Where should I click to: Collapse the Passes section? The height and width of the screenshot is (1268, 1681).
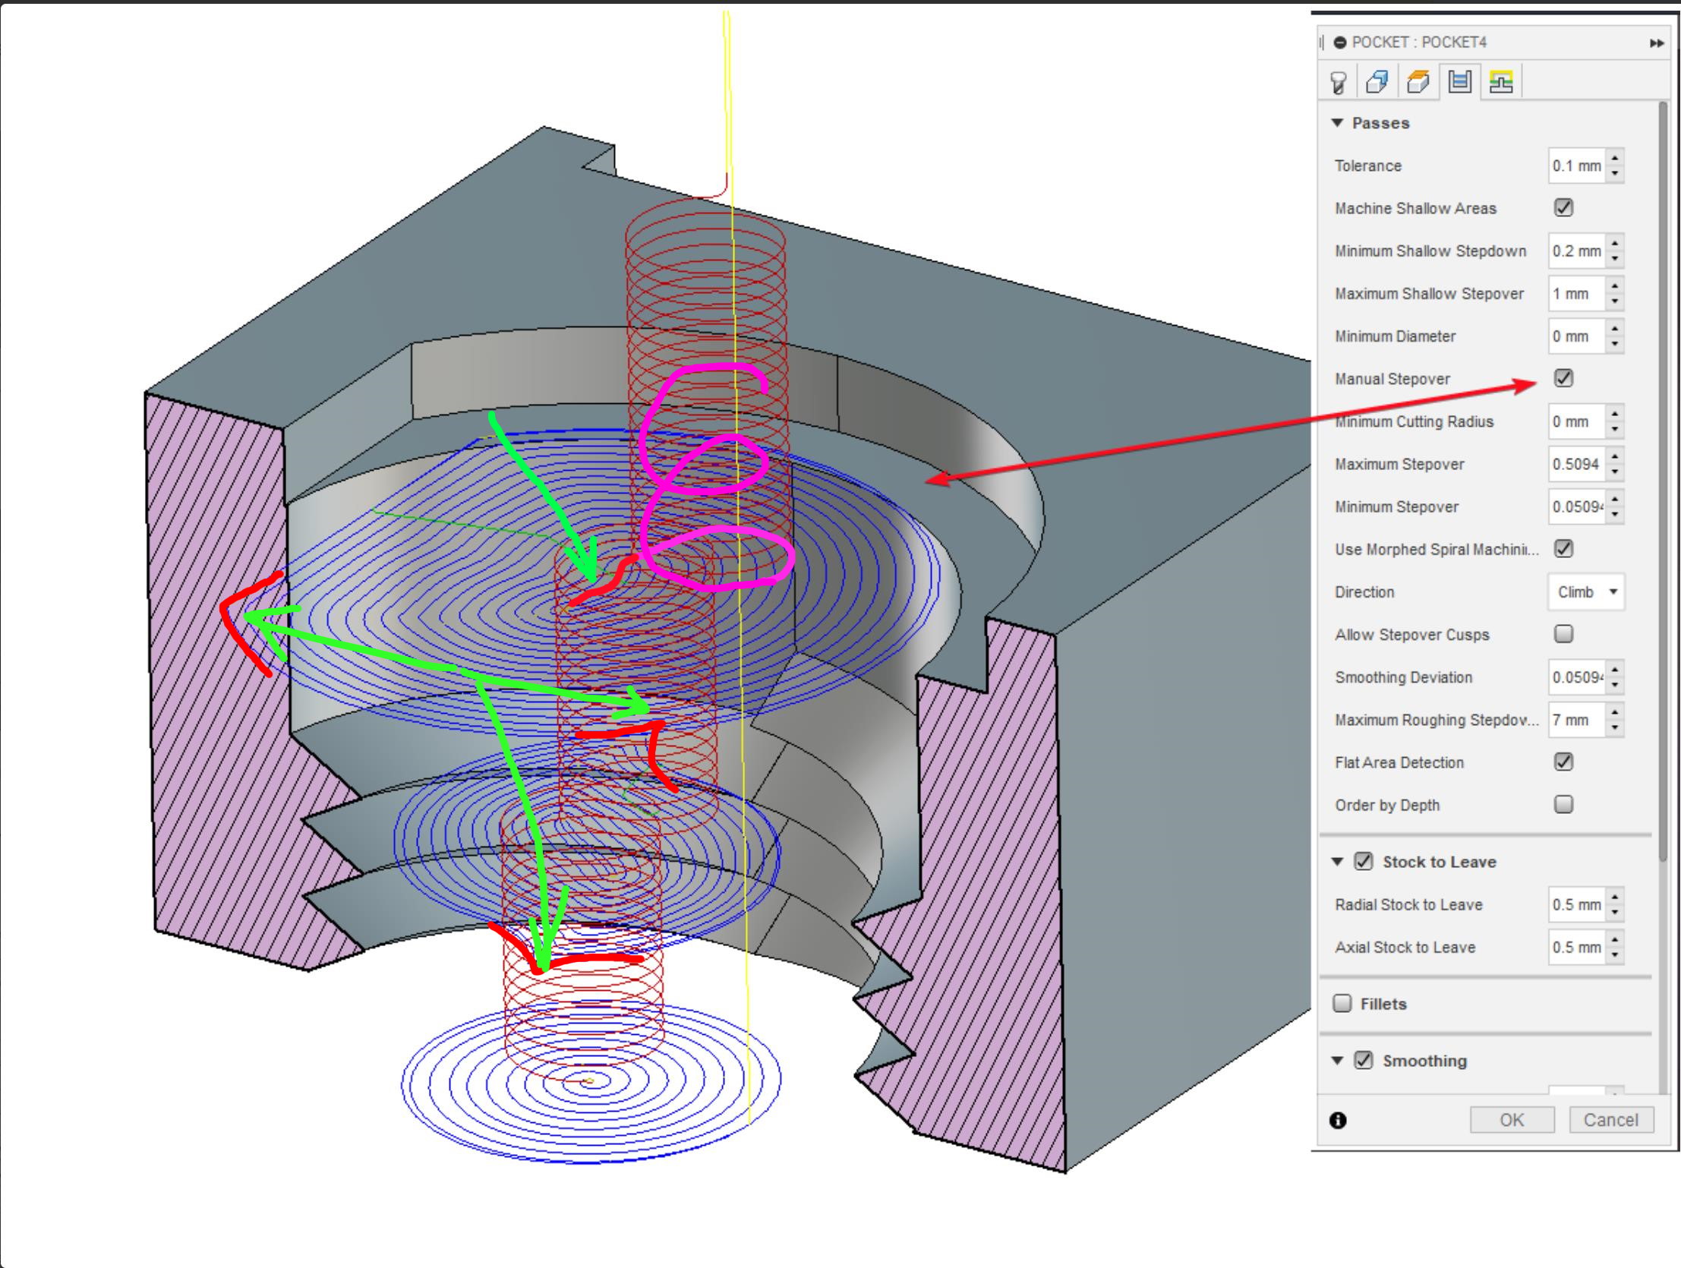click(x=1338, y=122)
